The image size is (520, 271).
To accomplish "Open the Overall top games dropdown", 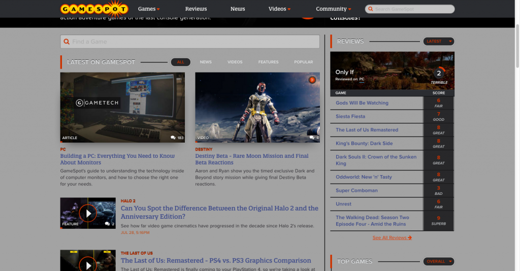I will (x=439, y=261).
